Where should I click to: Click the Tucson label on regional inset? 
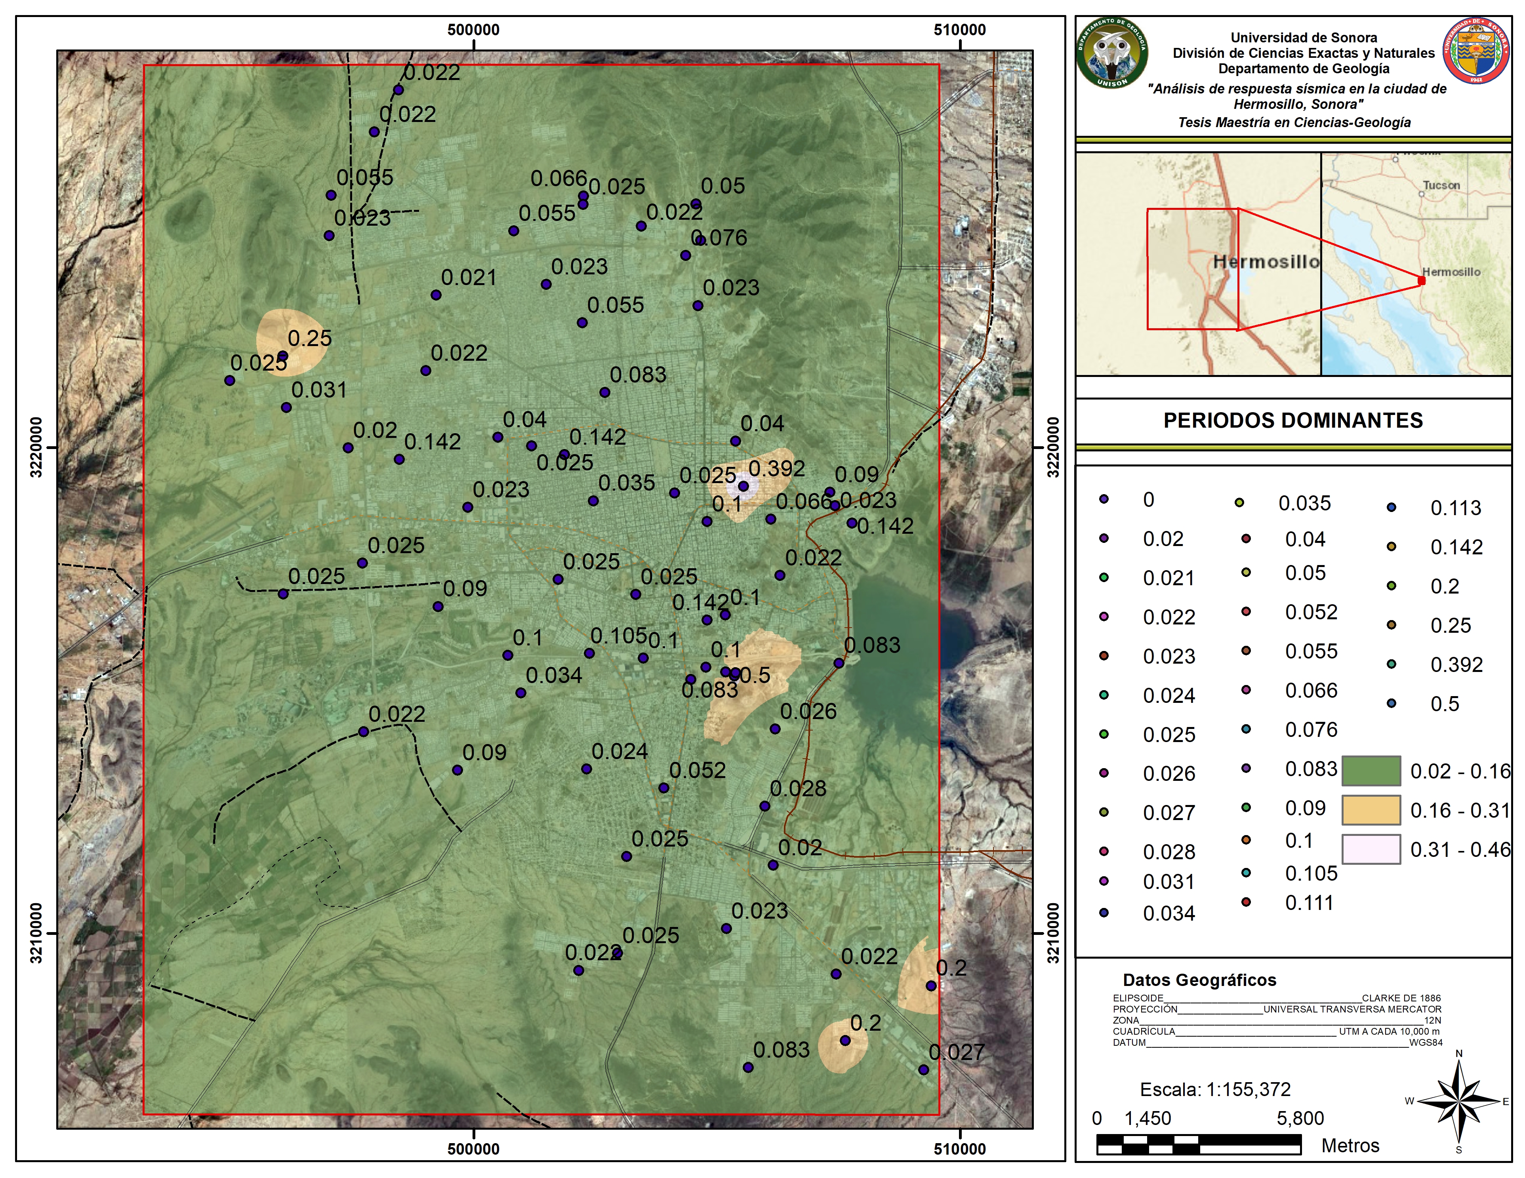(1441, 185)
